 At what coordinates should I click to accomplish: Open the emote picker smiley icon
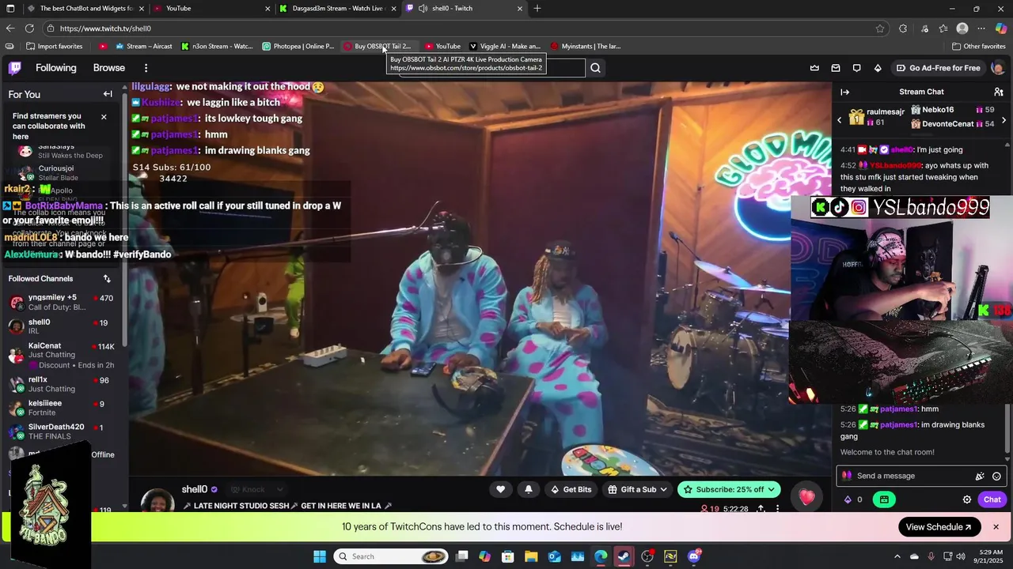click(996, 476)
